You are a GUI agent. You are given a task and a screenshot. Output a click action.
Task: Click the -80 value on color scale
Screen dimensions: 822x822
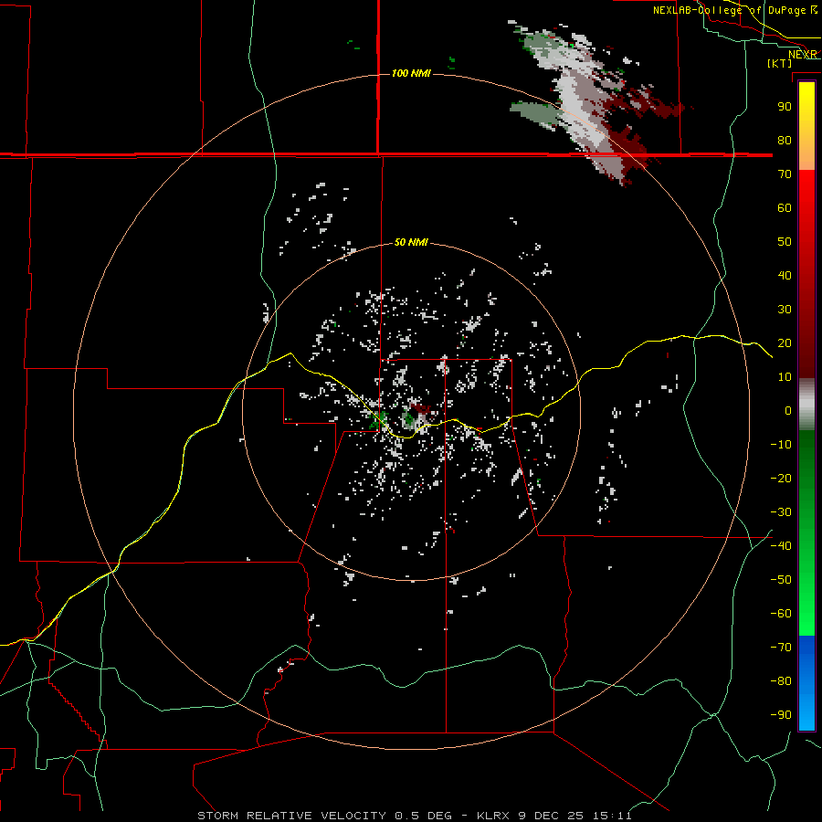click(781, 681)
